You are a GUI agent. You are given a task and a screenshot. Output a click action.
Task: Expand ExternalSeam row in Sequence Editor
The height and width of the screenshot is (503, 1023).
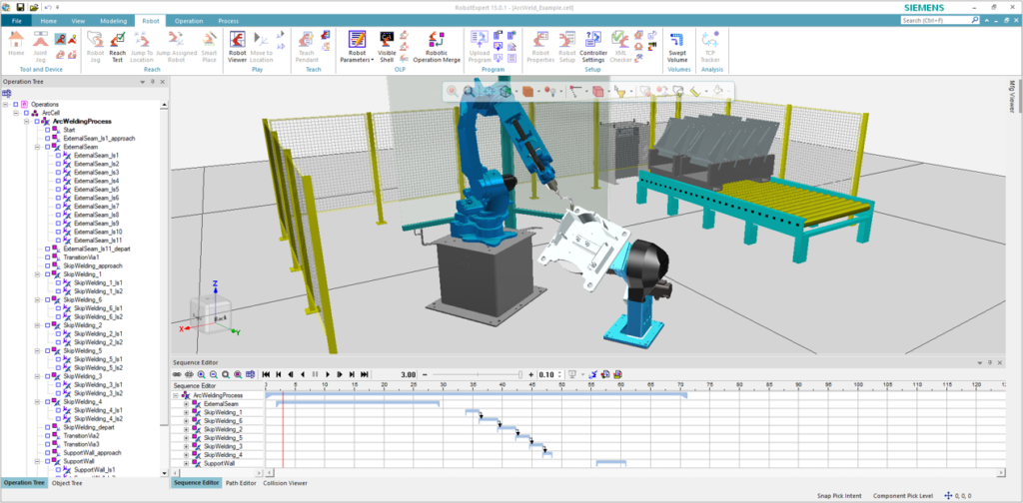tap(186, 404)
